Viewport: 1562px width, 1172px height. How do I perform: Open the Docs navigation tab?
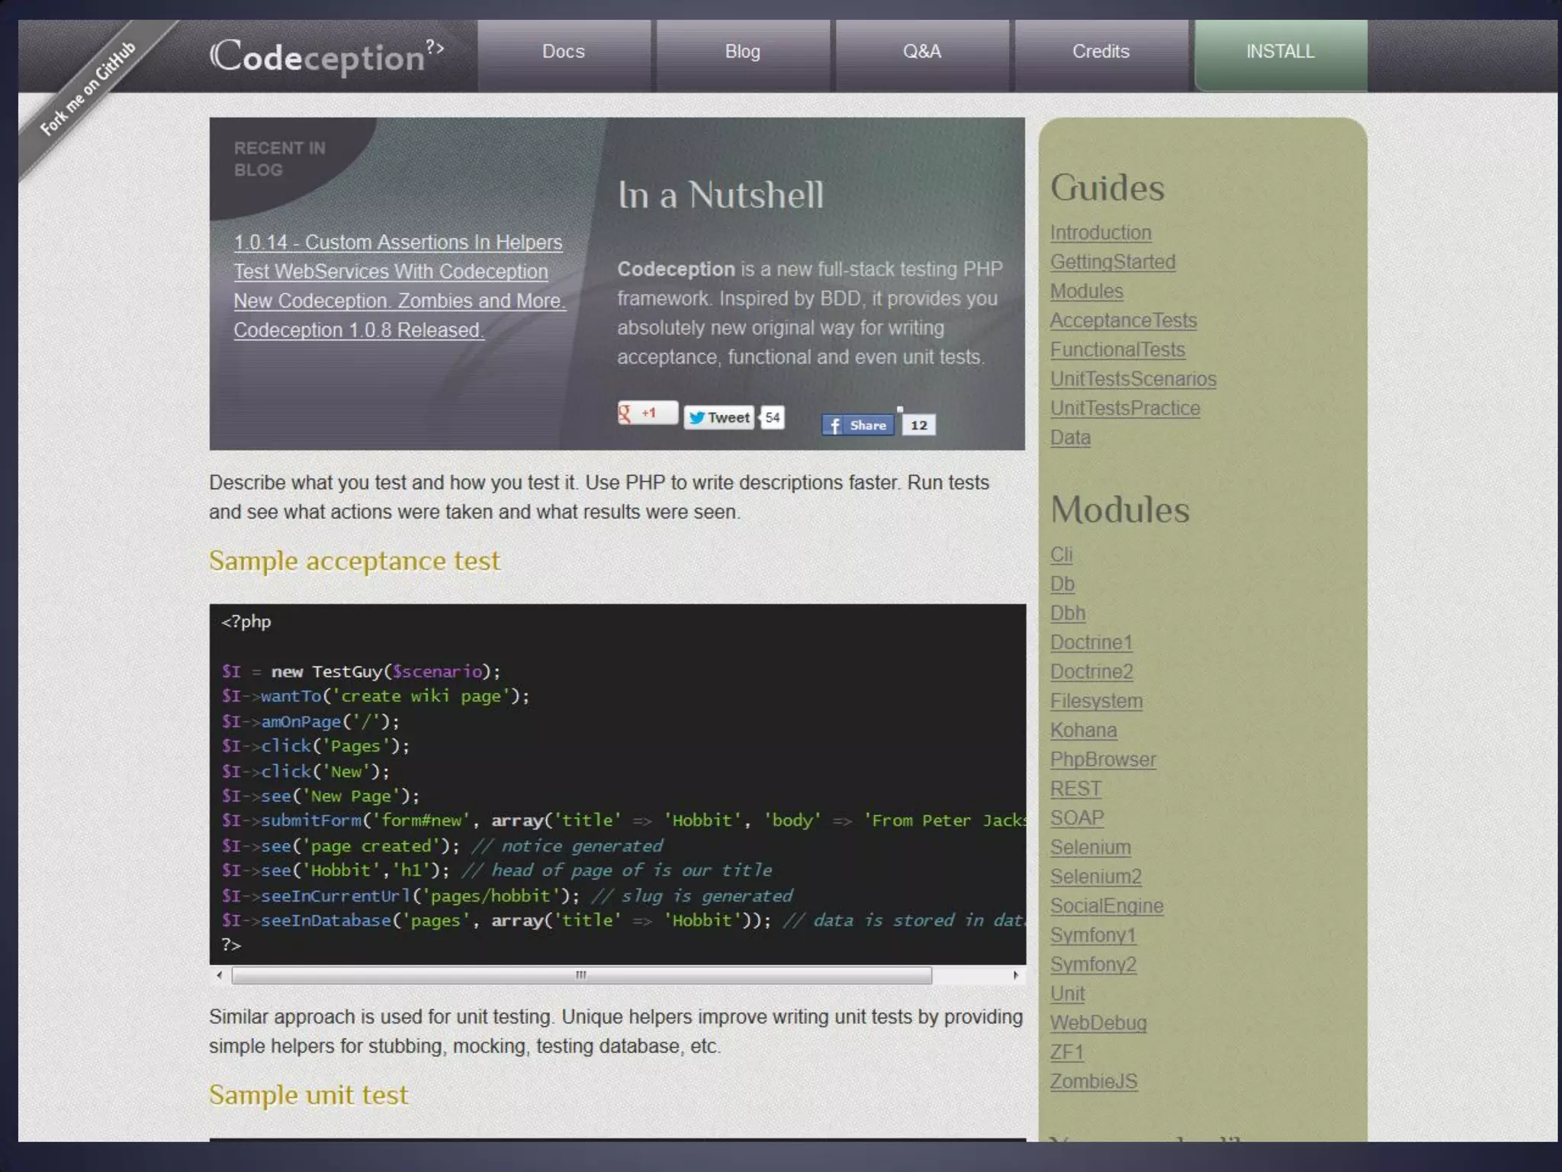(564, 52)
